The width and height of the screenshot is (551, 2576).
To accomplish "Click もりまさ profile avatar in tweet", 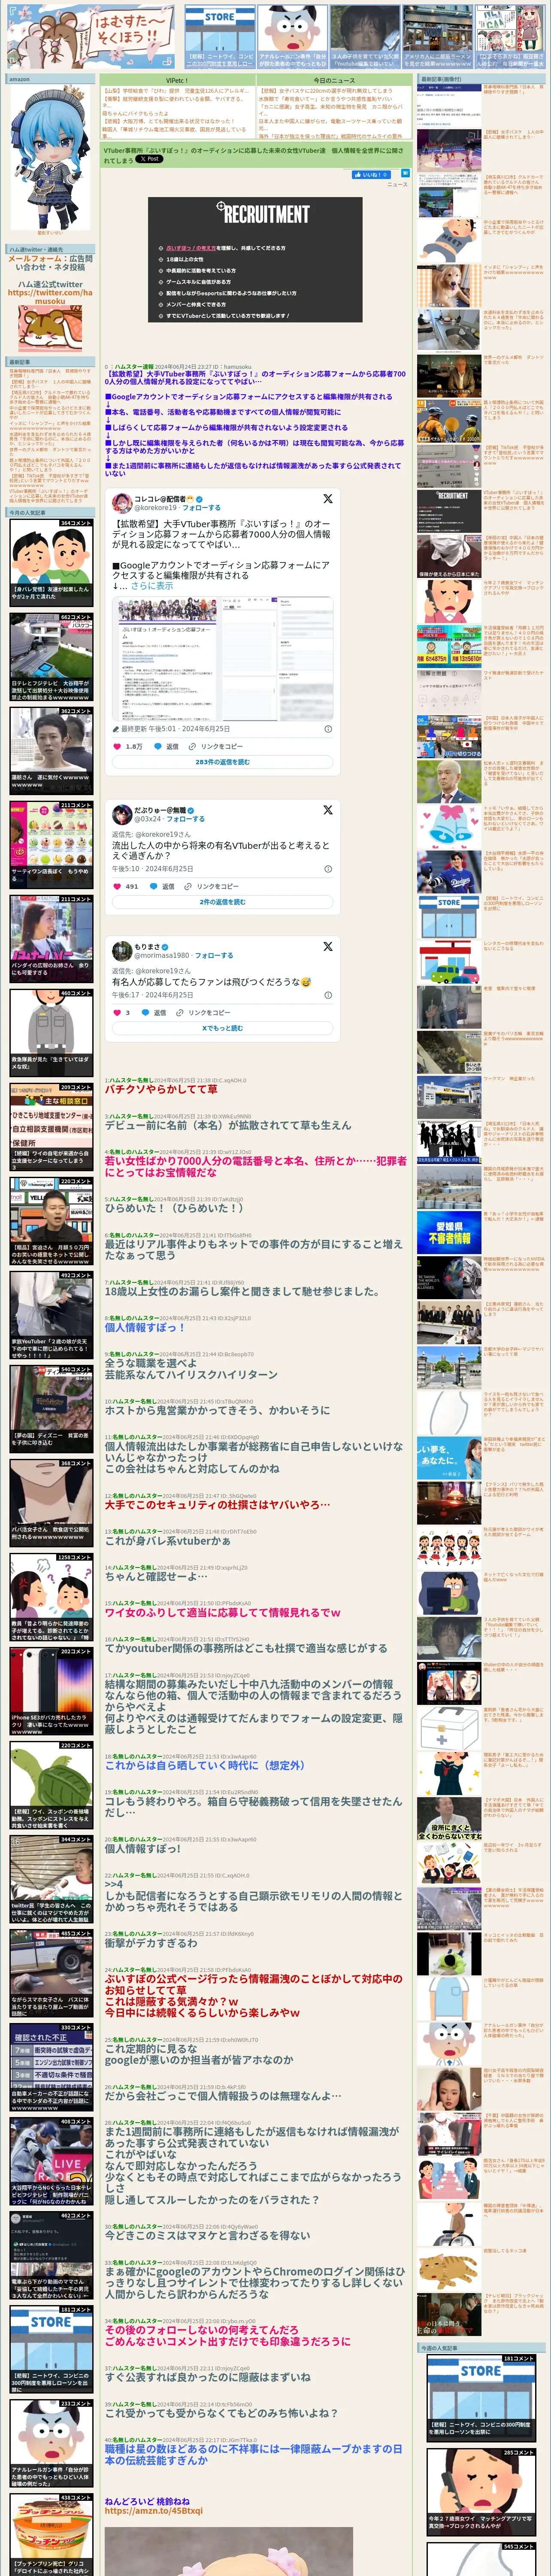I will tap(122, 950).
